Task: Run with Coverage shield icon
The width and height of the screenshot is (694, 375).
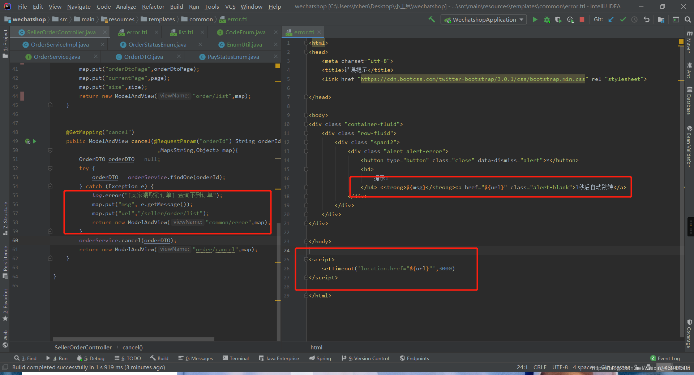Action: [558, 19]
